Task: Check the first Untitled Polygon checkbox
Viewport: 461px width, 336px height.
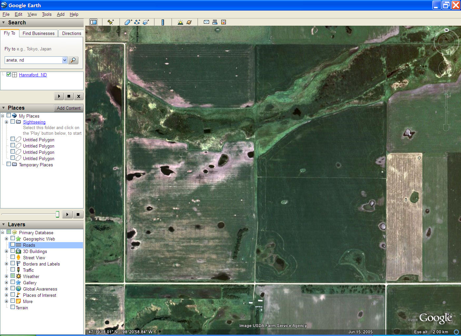Action: (13, 139)
